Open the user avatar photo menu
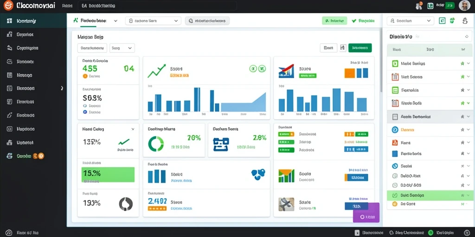 (x=464, y=6)
